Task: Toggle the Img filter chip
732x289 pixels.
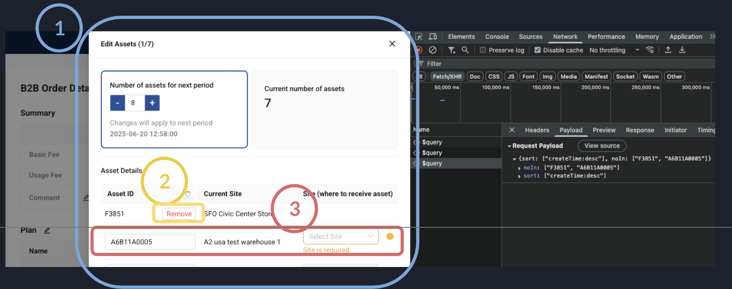Action: 548,77
